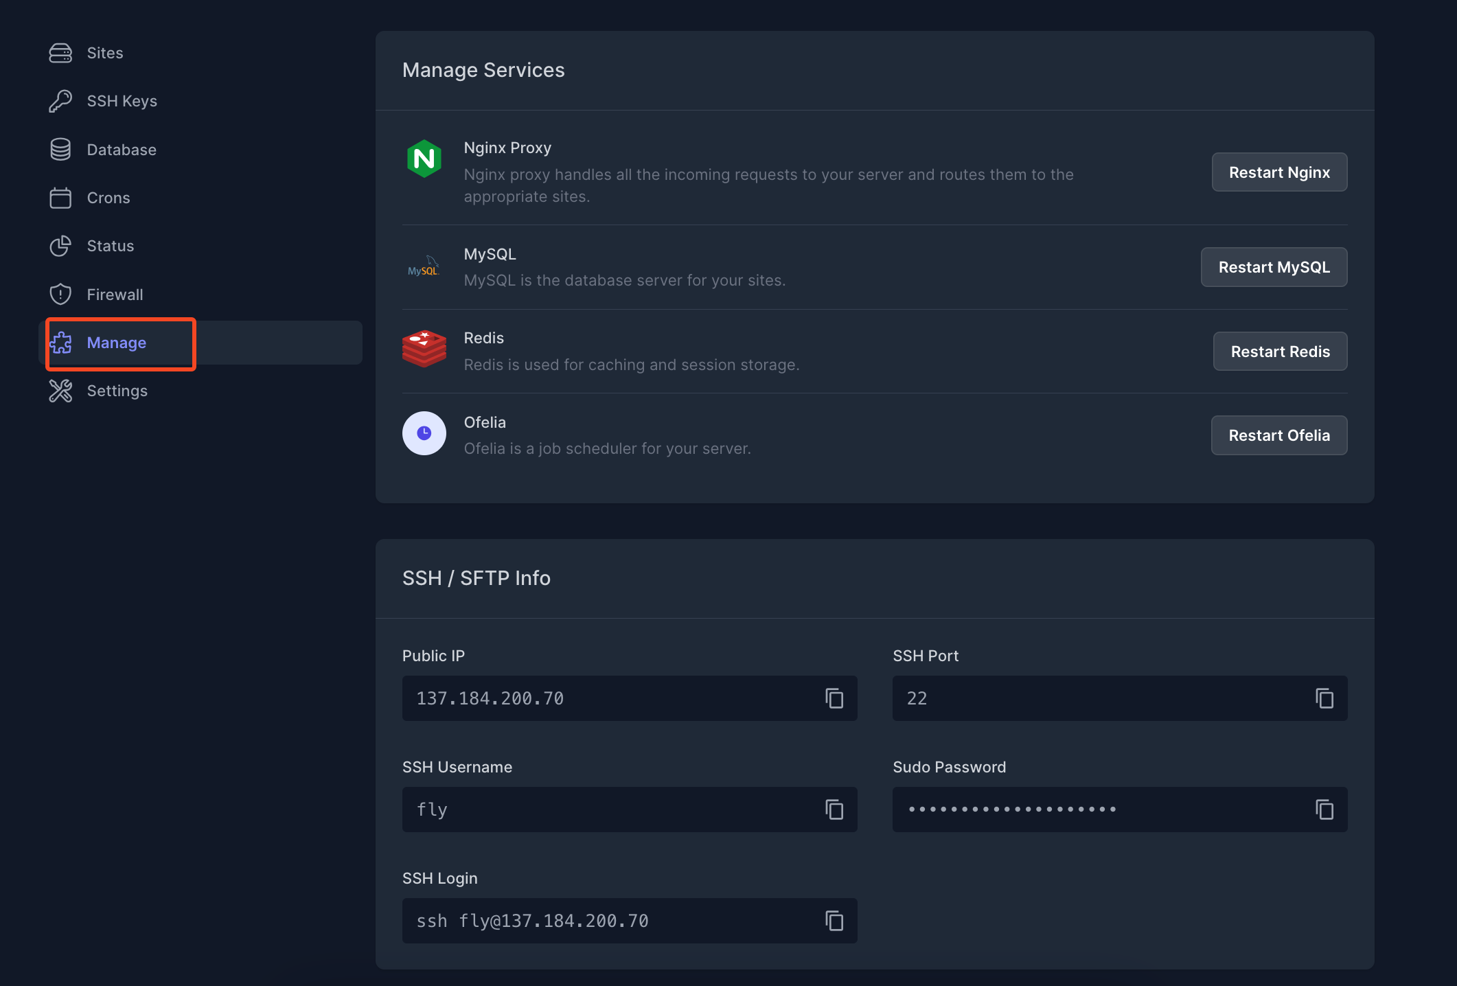Copy the Sudo Password
Image resolution: width=1457 pixels, height=986 pixels.
[x=1324, y=810]
